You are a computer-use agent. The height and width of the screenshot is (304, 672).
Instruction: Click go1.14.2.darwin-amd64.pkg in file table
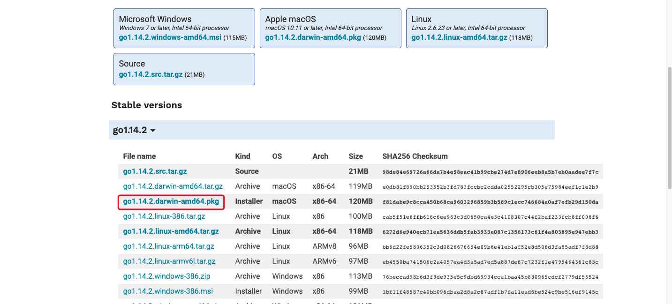pos(171,201)
